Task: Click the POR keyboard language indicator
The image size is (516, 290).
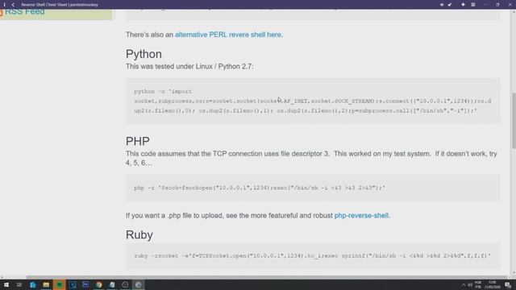Action: [478, 284]
